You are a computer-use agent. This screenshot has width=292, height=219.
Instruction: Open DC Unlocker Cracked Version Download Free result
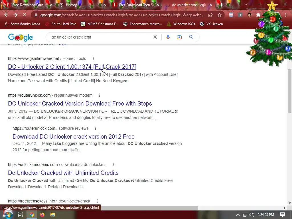coord(80,104)
